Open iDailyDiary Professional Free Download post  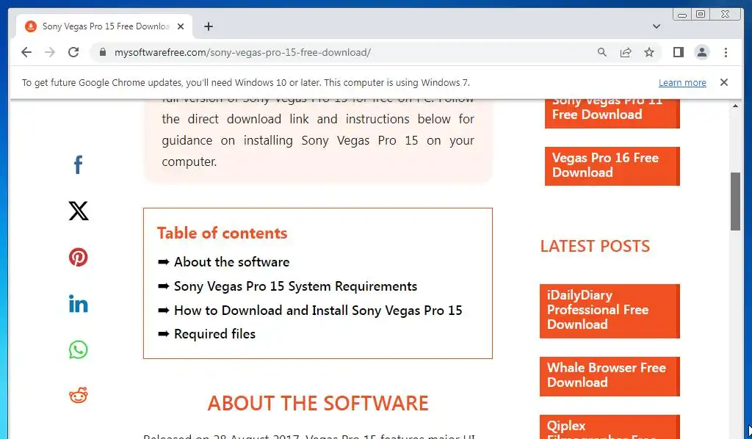tap(610, 311)
